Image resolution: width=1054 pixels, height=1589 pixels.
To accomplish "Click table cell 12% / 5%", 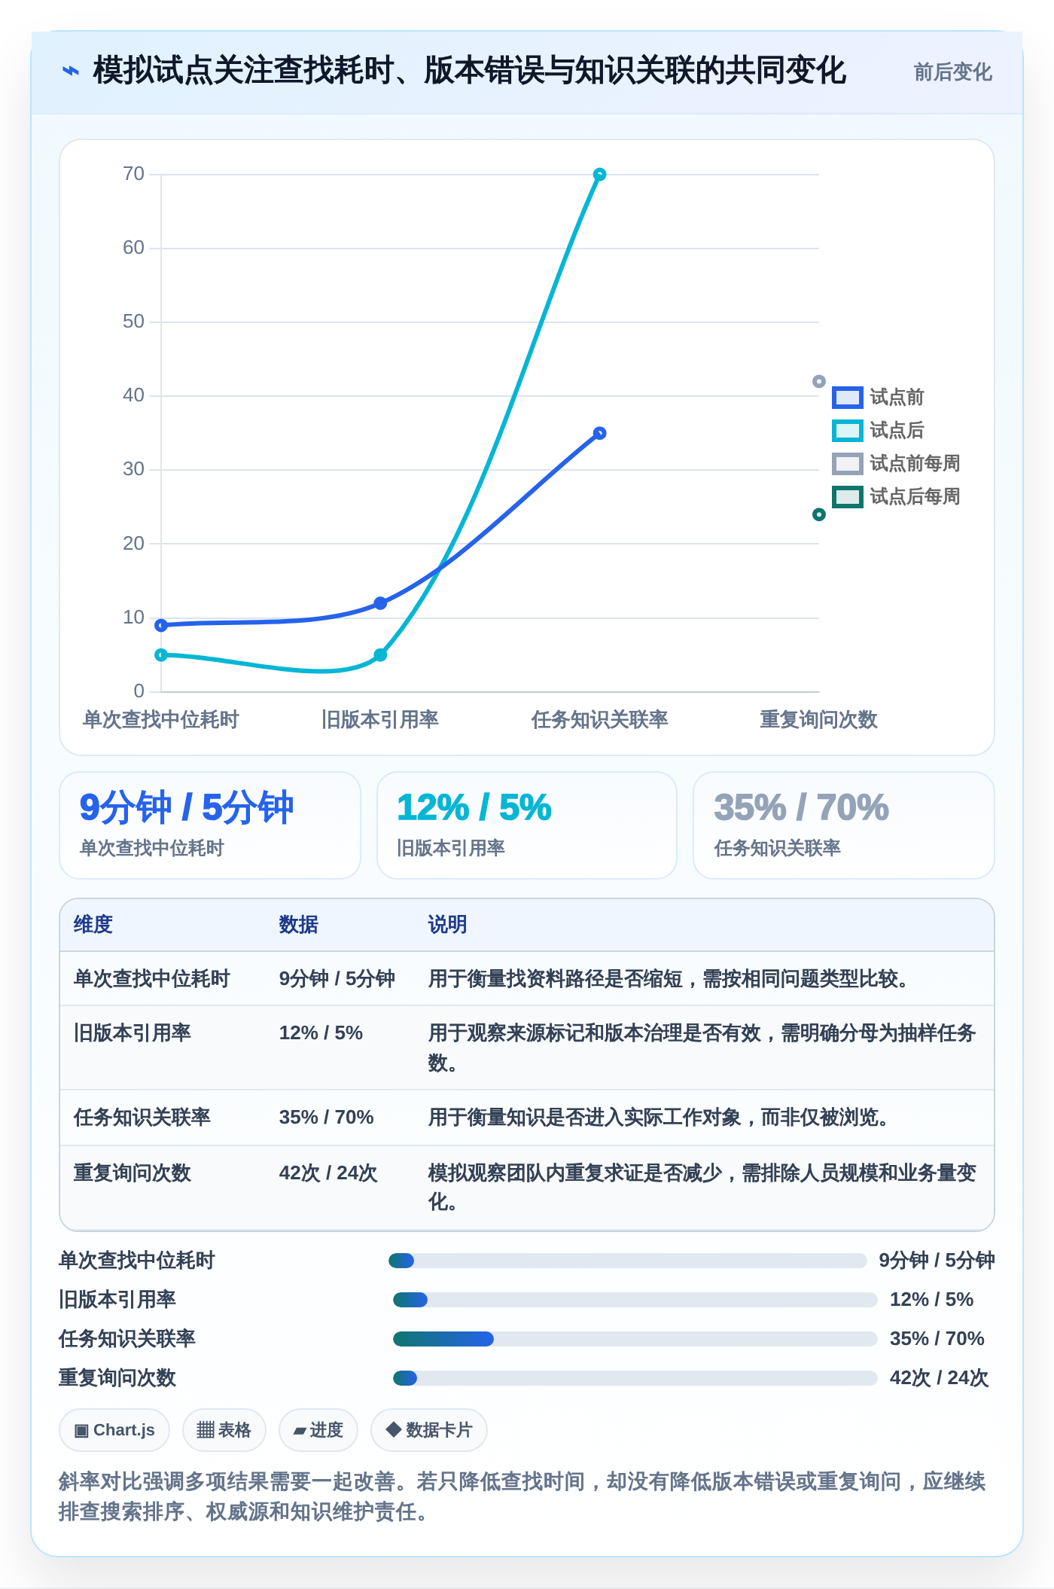I will click(321, 1032).
